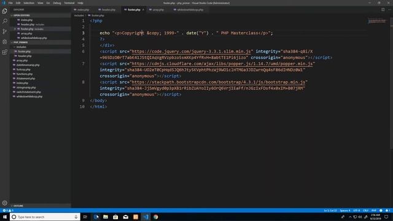Open the Manage gear menu

(4, 203)
